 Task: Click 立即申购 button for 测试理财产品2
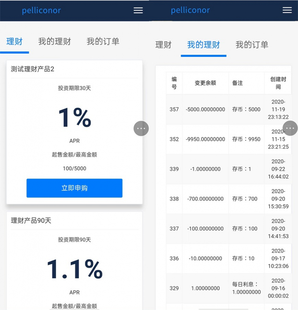74,188
